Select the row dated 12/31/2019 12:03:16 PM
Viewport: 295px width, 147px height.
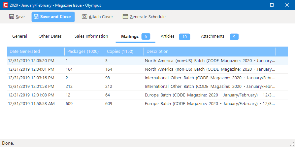[x=147, y=78]
